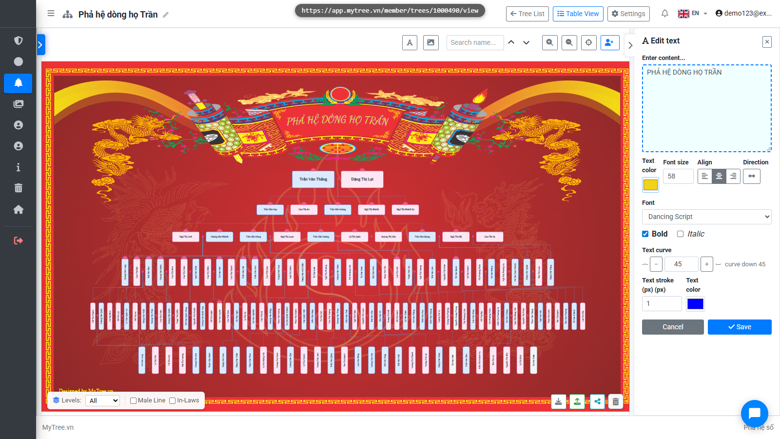780x439 pixels.
Task: Open the yellow text color swatch
Action: [650, 185]
